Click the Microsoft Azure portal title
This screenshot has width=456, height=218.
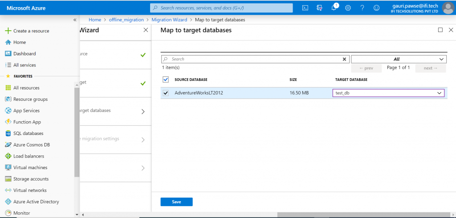(26, 8)
